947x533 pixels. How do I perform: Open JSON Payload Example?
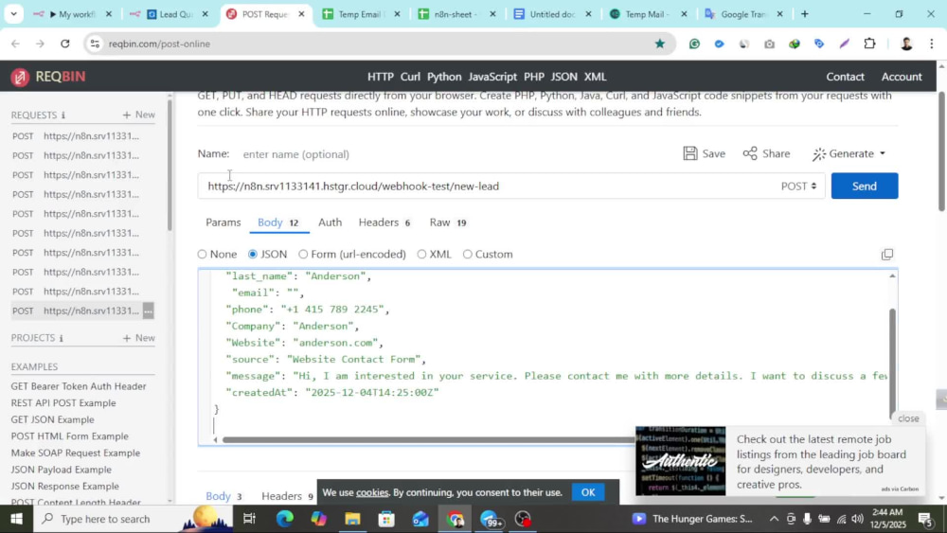click(x=61, y=470)
